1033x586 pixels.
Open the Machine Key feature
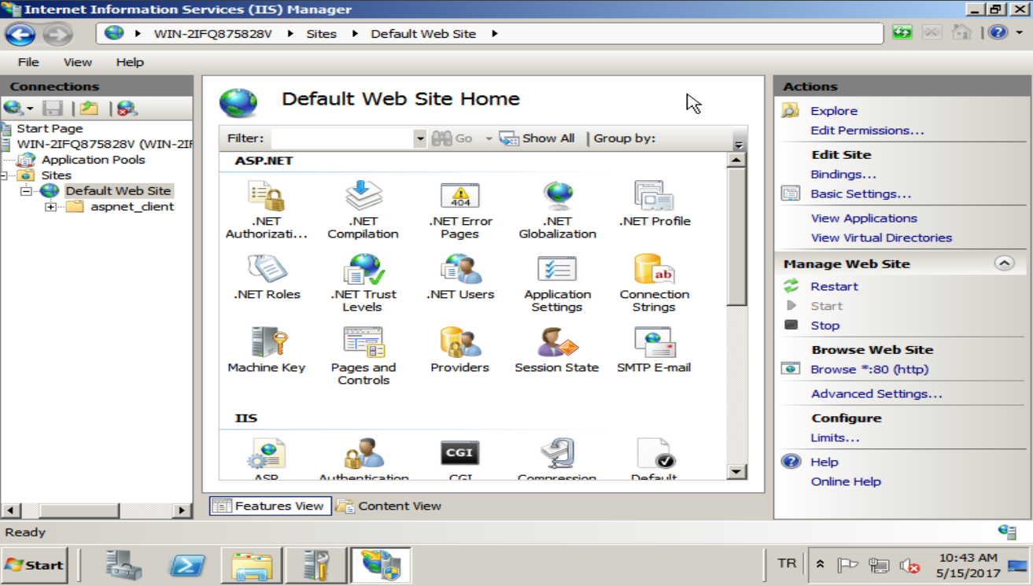[x=267, y=349]
